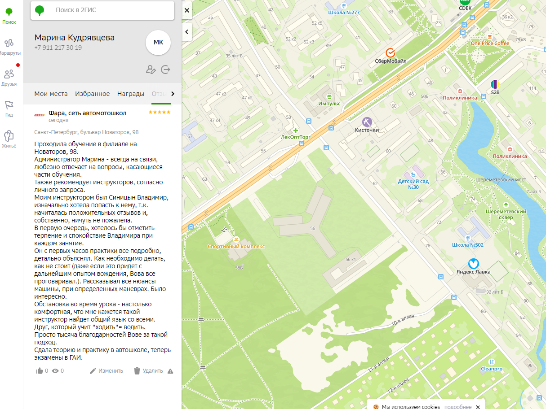
Task: Click the МК profile avatar
Action: 158,43
